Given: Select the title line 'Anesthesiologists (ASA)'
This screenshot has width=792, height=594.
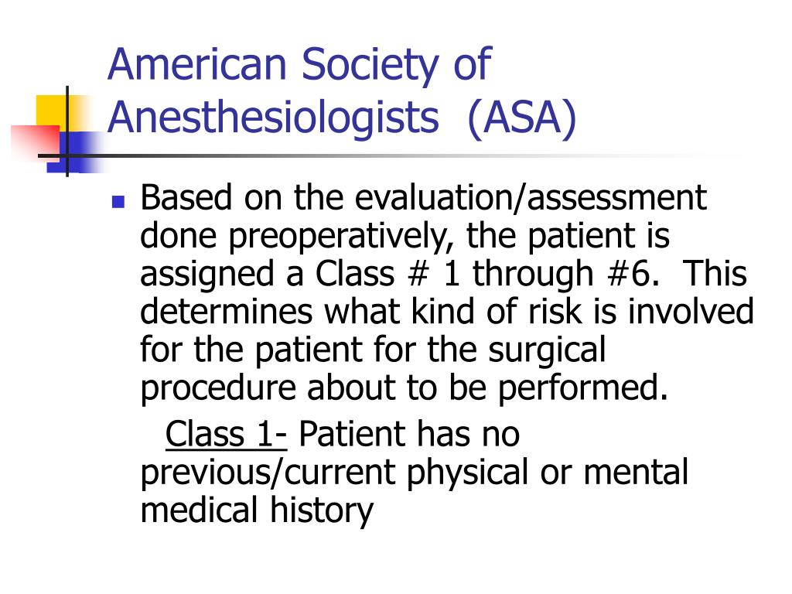Looking at the screenshot, I should (342, 118).
